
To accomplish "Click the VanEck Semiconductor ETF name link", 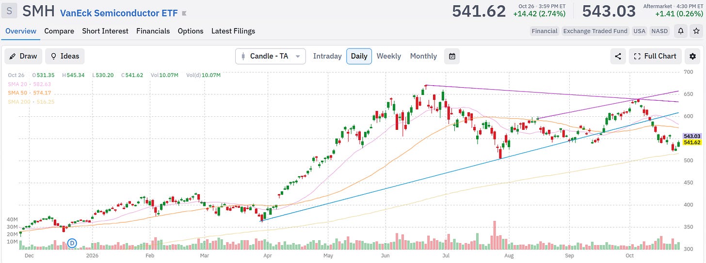I will 119,13.
